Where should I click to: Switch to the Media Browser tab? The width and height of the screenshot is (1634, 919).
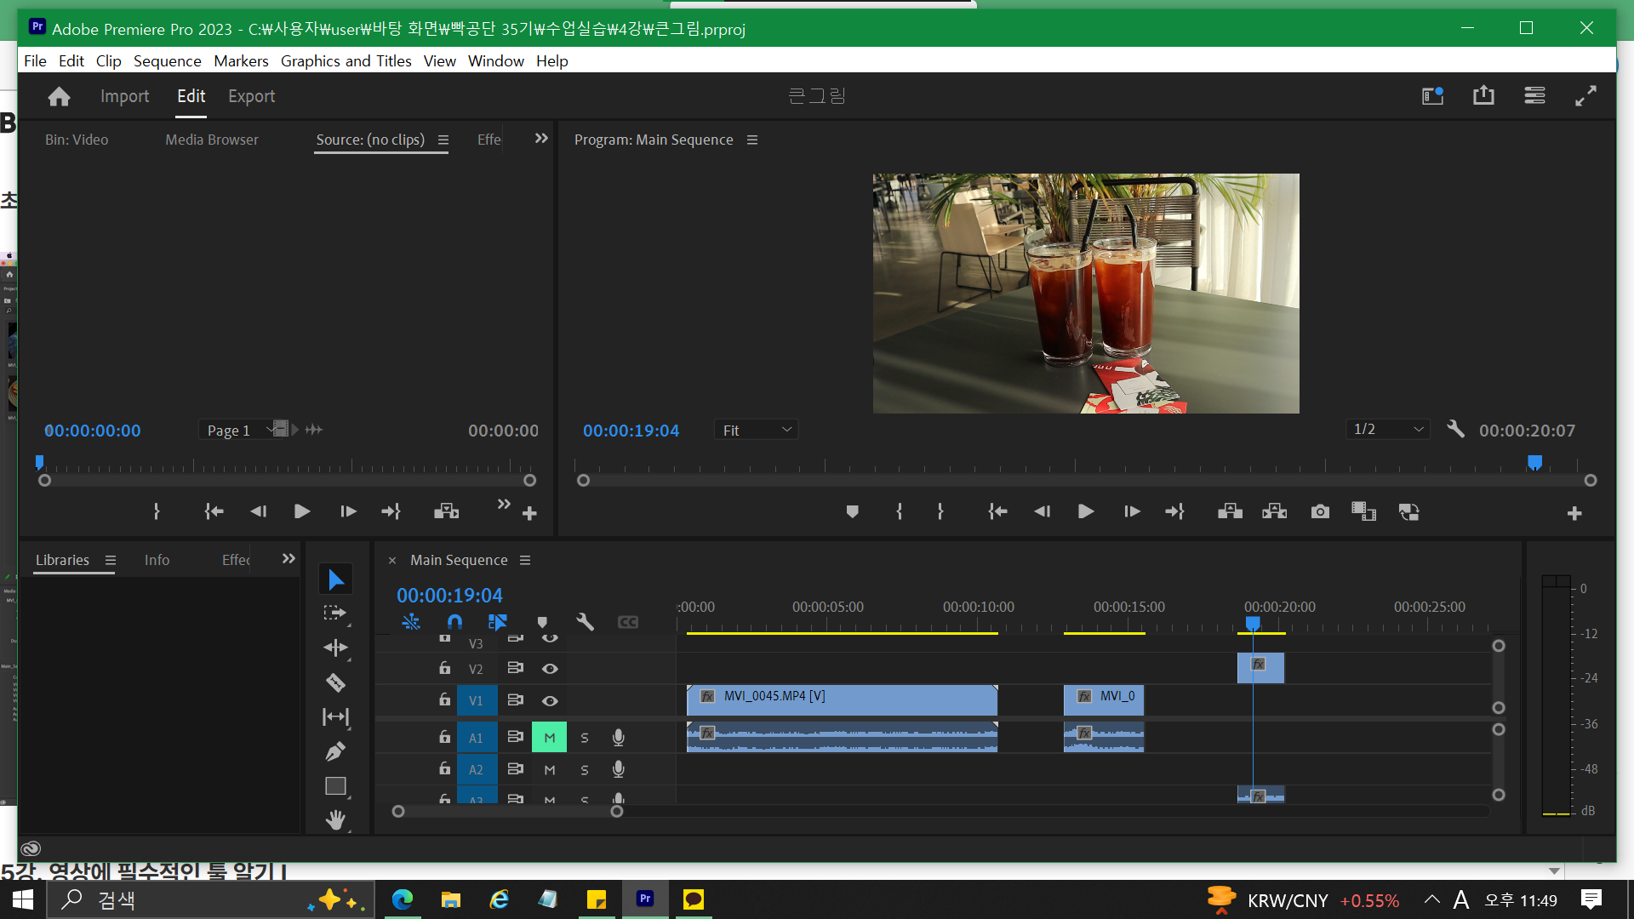tap(211, 140)
